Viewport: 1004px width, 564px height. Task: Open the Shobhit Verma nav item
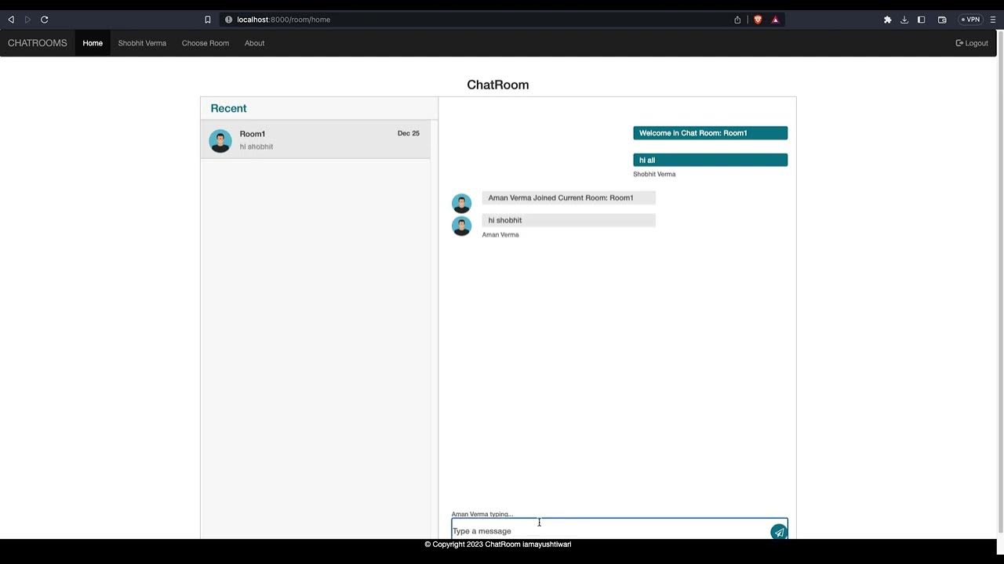pyautogui.click(x=142, y=43)
